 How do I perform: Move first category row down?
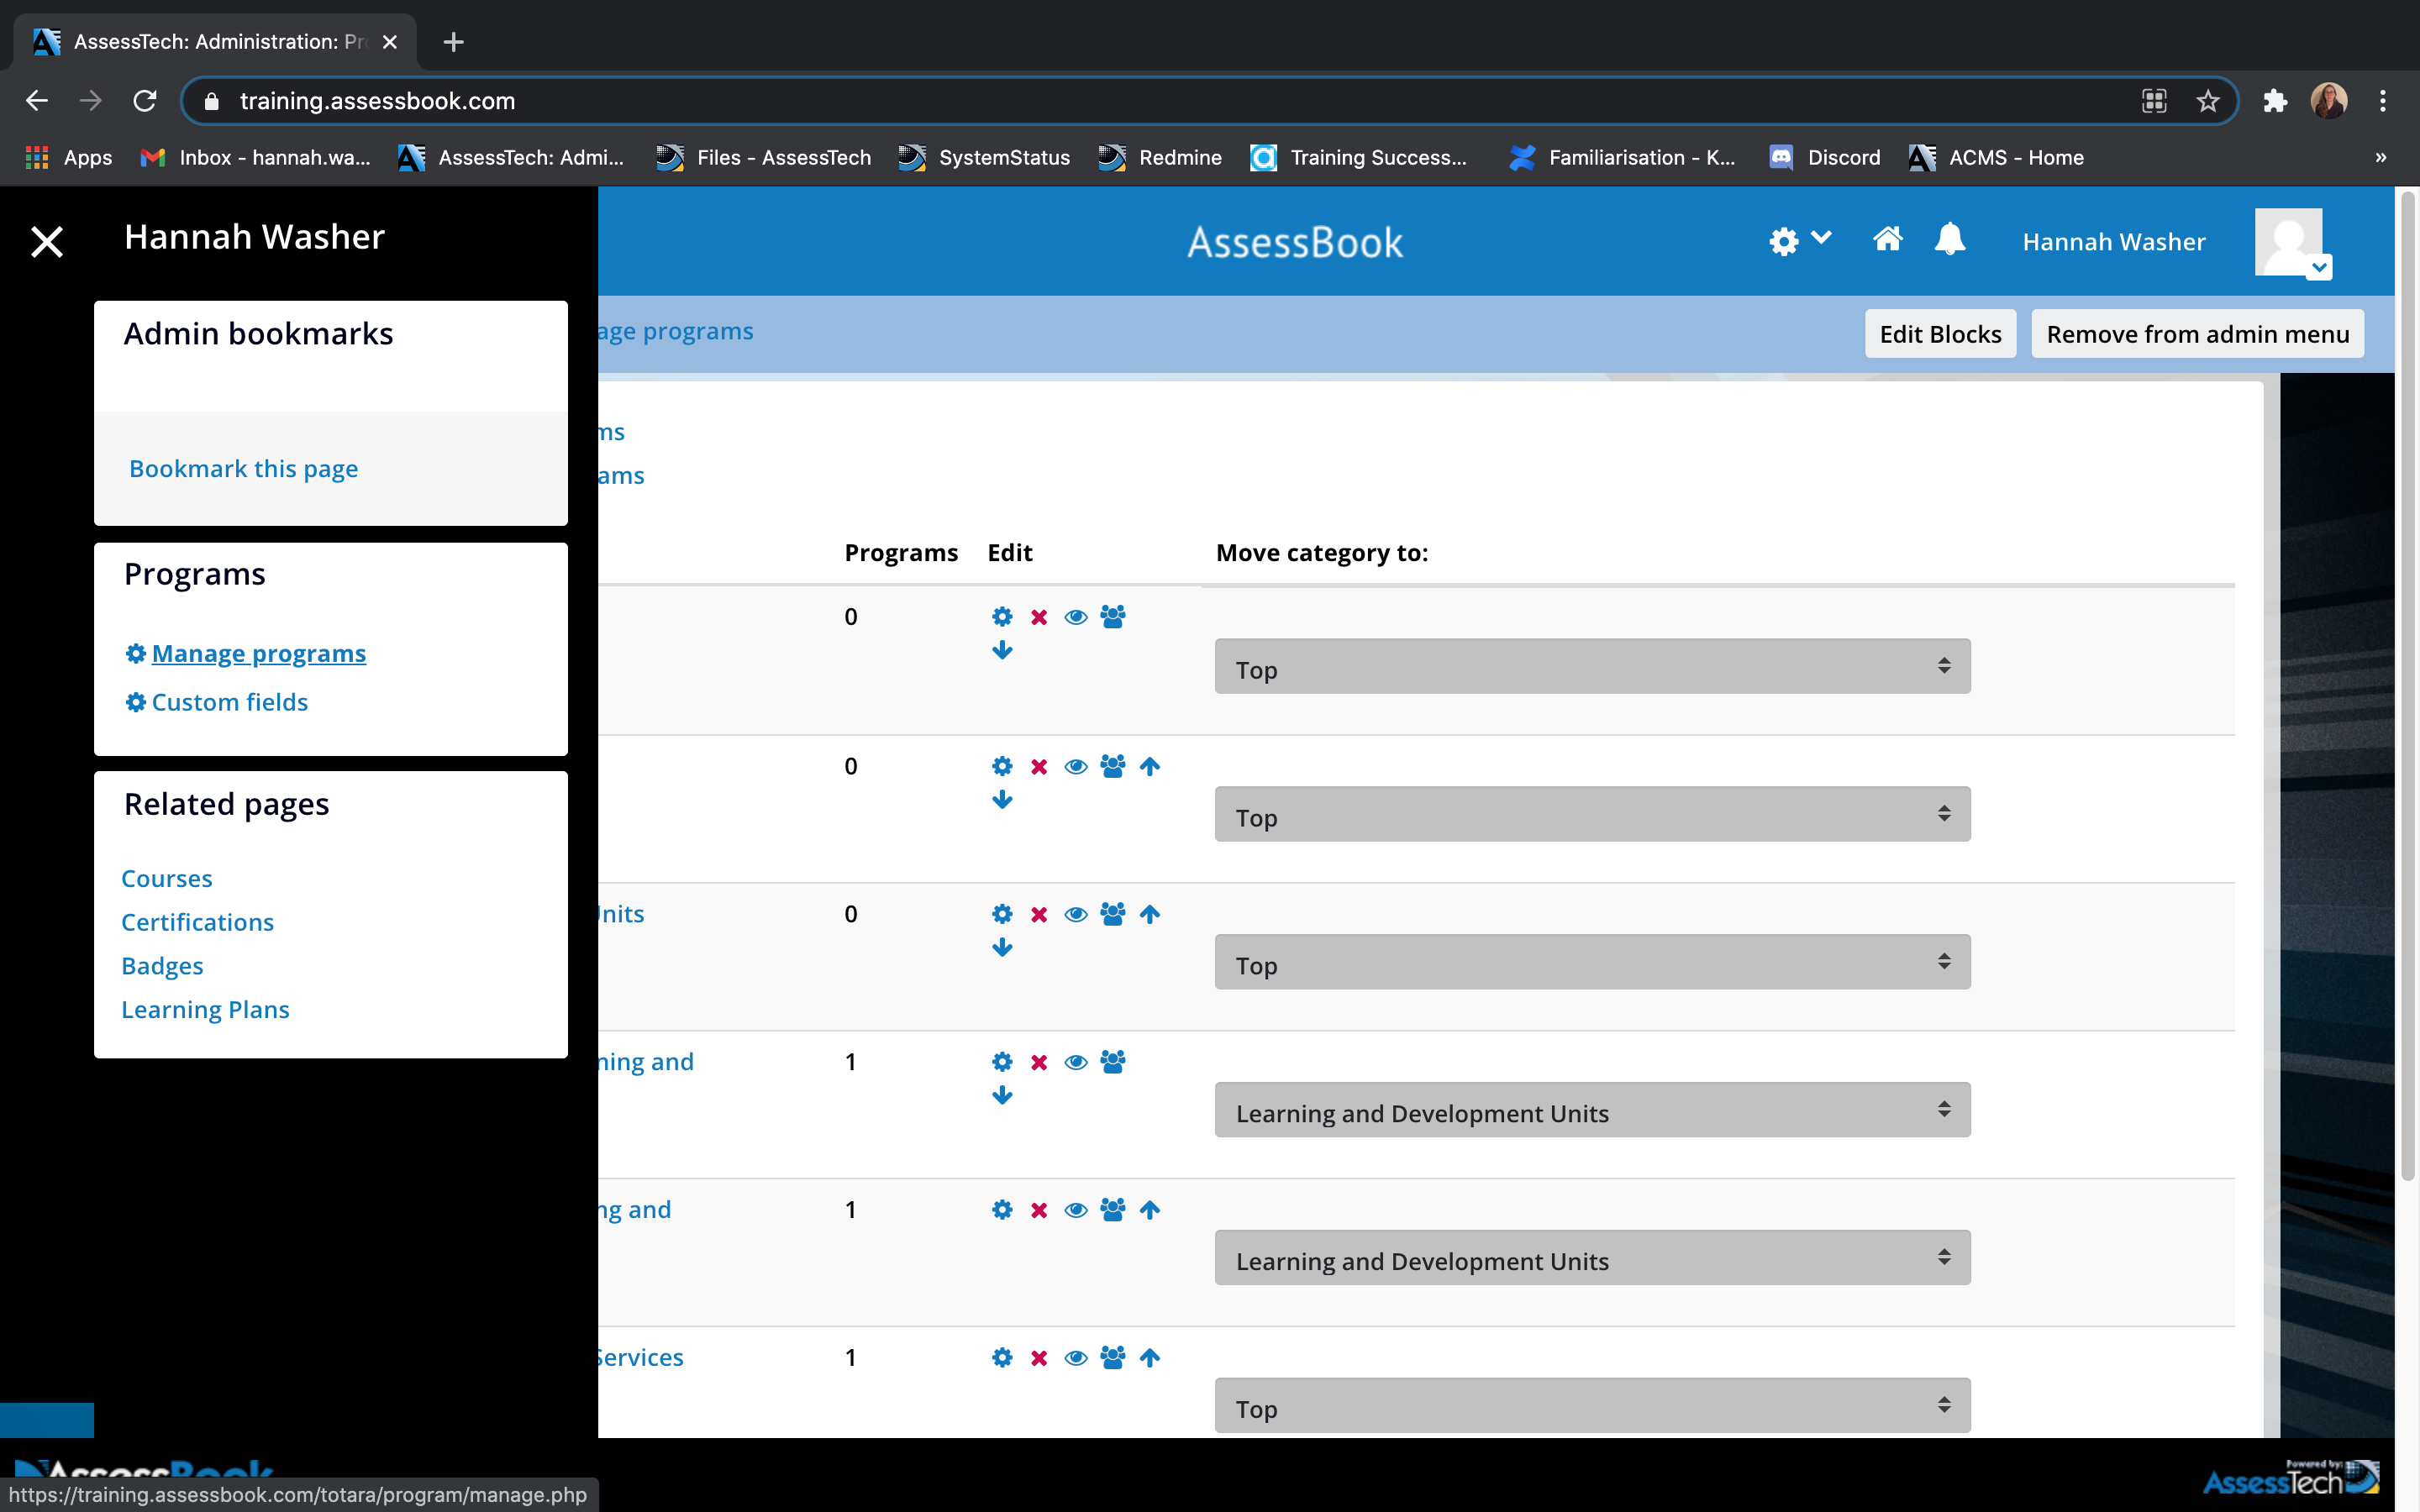1002,651
